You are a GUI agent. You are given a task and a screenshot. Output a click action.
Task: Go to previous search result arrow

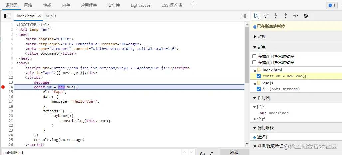click(x=185, y=152)
